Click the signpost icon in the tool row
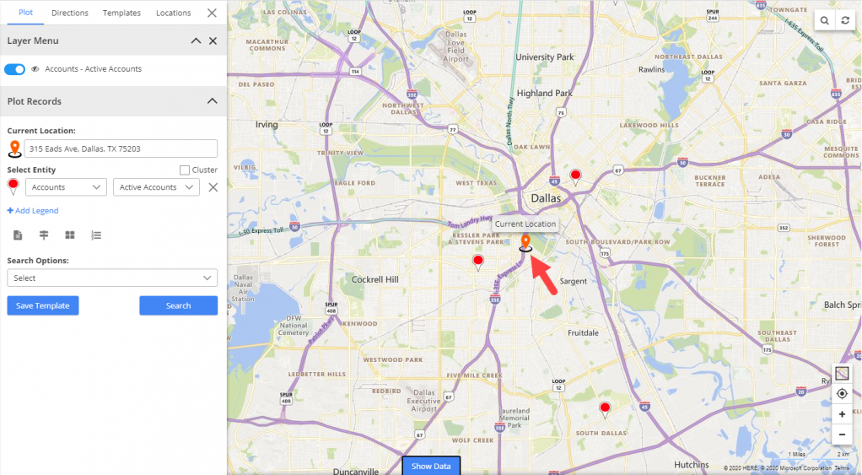 point(44,235)
